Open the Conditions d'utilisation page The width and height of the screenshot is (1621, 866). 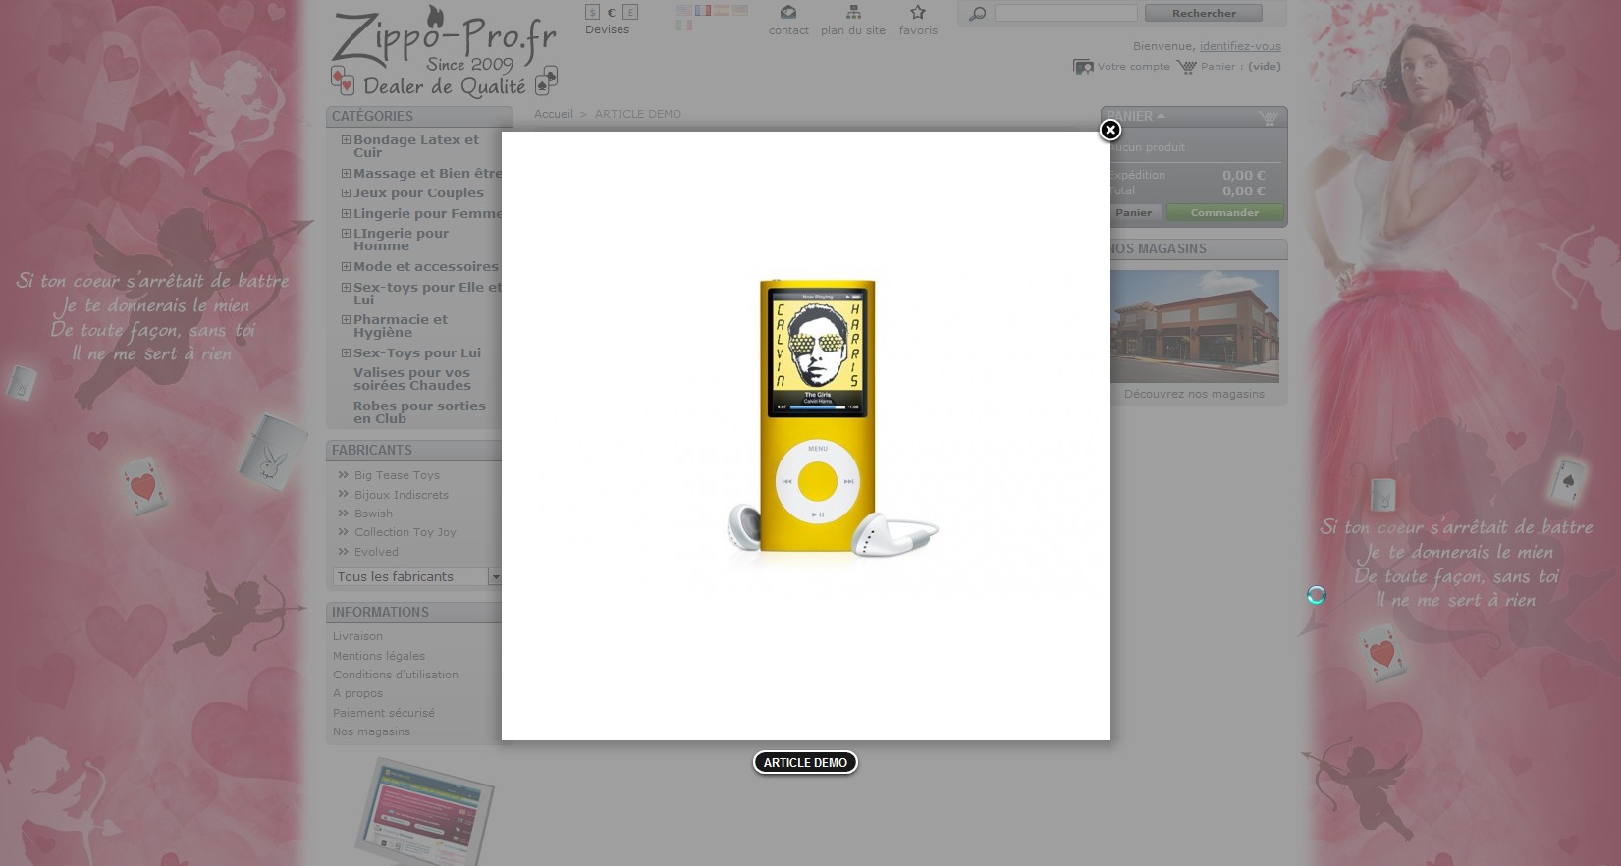pyautogui.click(x=396, y=675)
